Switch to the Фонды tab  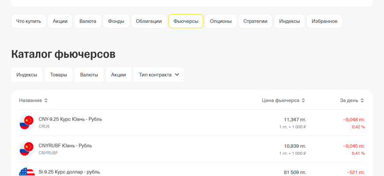tap(117, 21)
